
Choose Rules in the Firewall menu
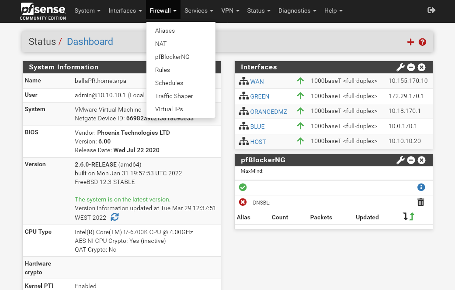point(162,70)
